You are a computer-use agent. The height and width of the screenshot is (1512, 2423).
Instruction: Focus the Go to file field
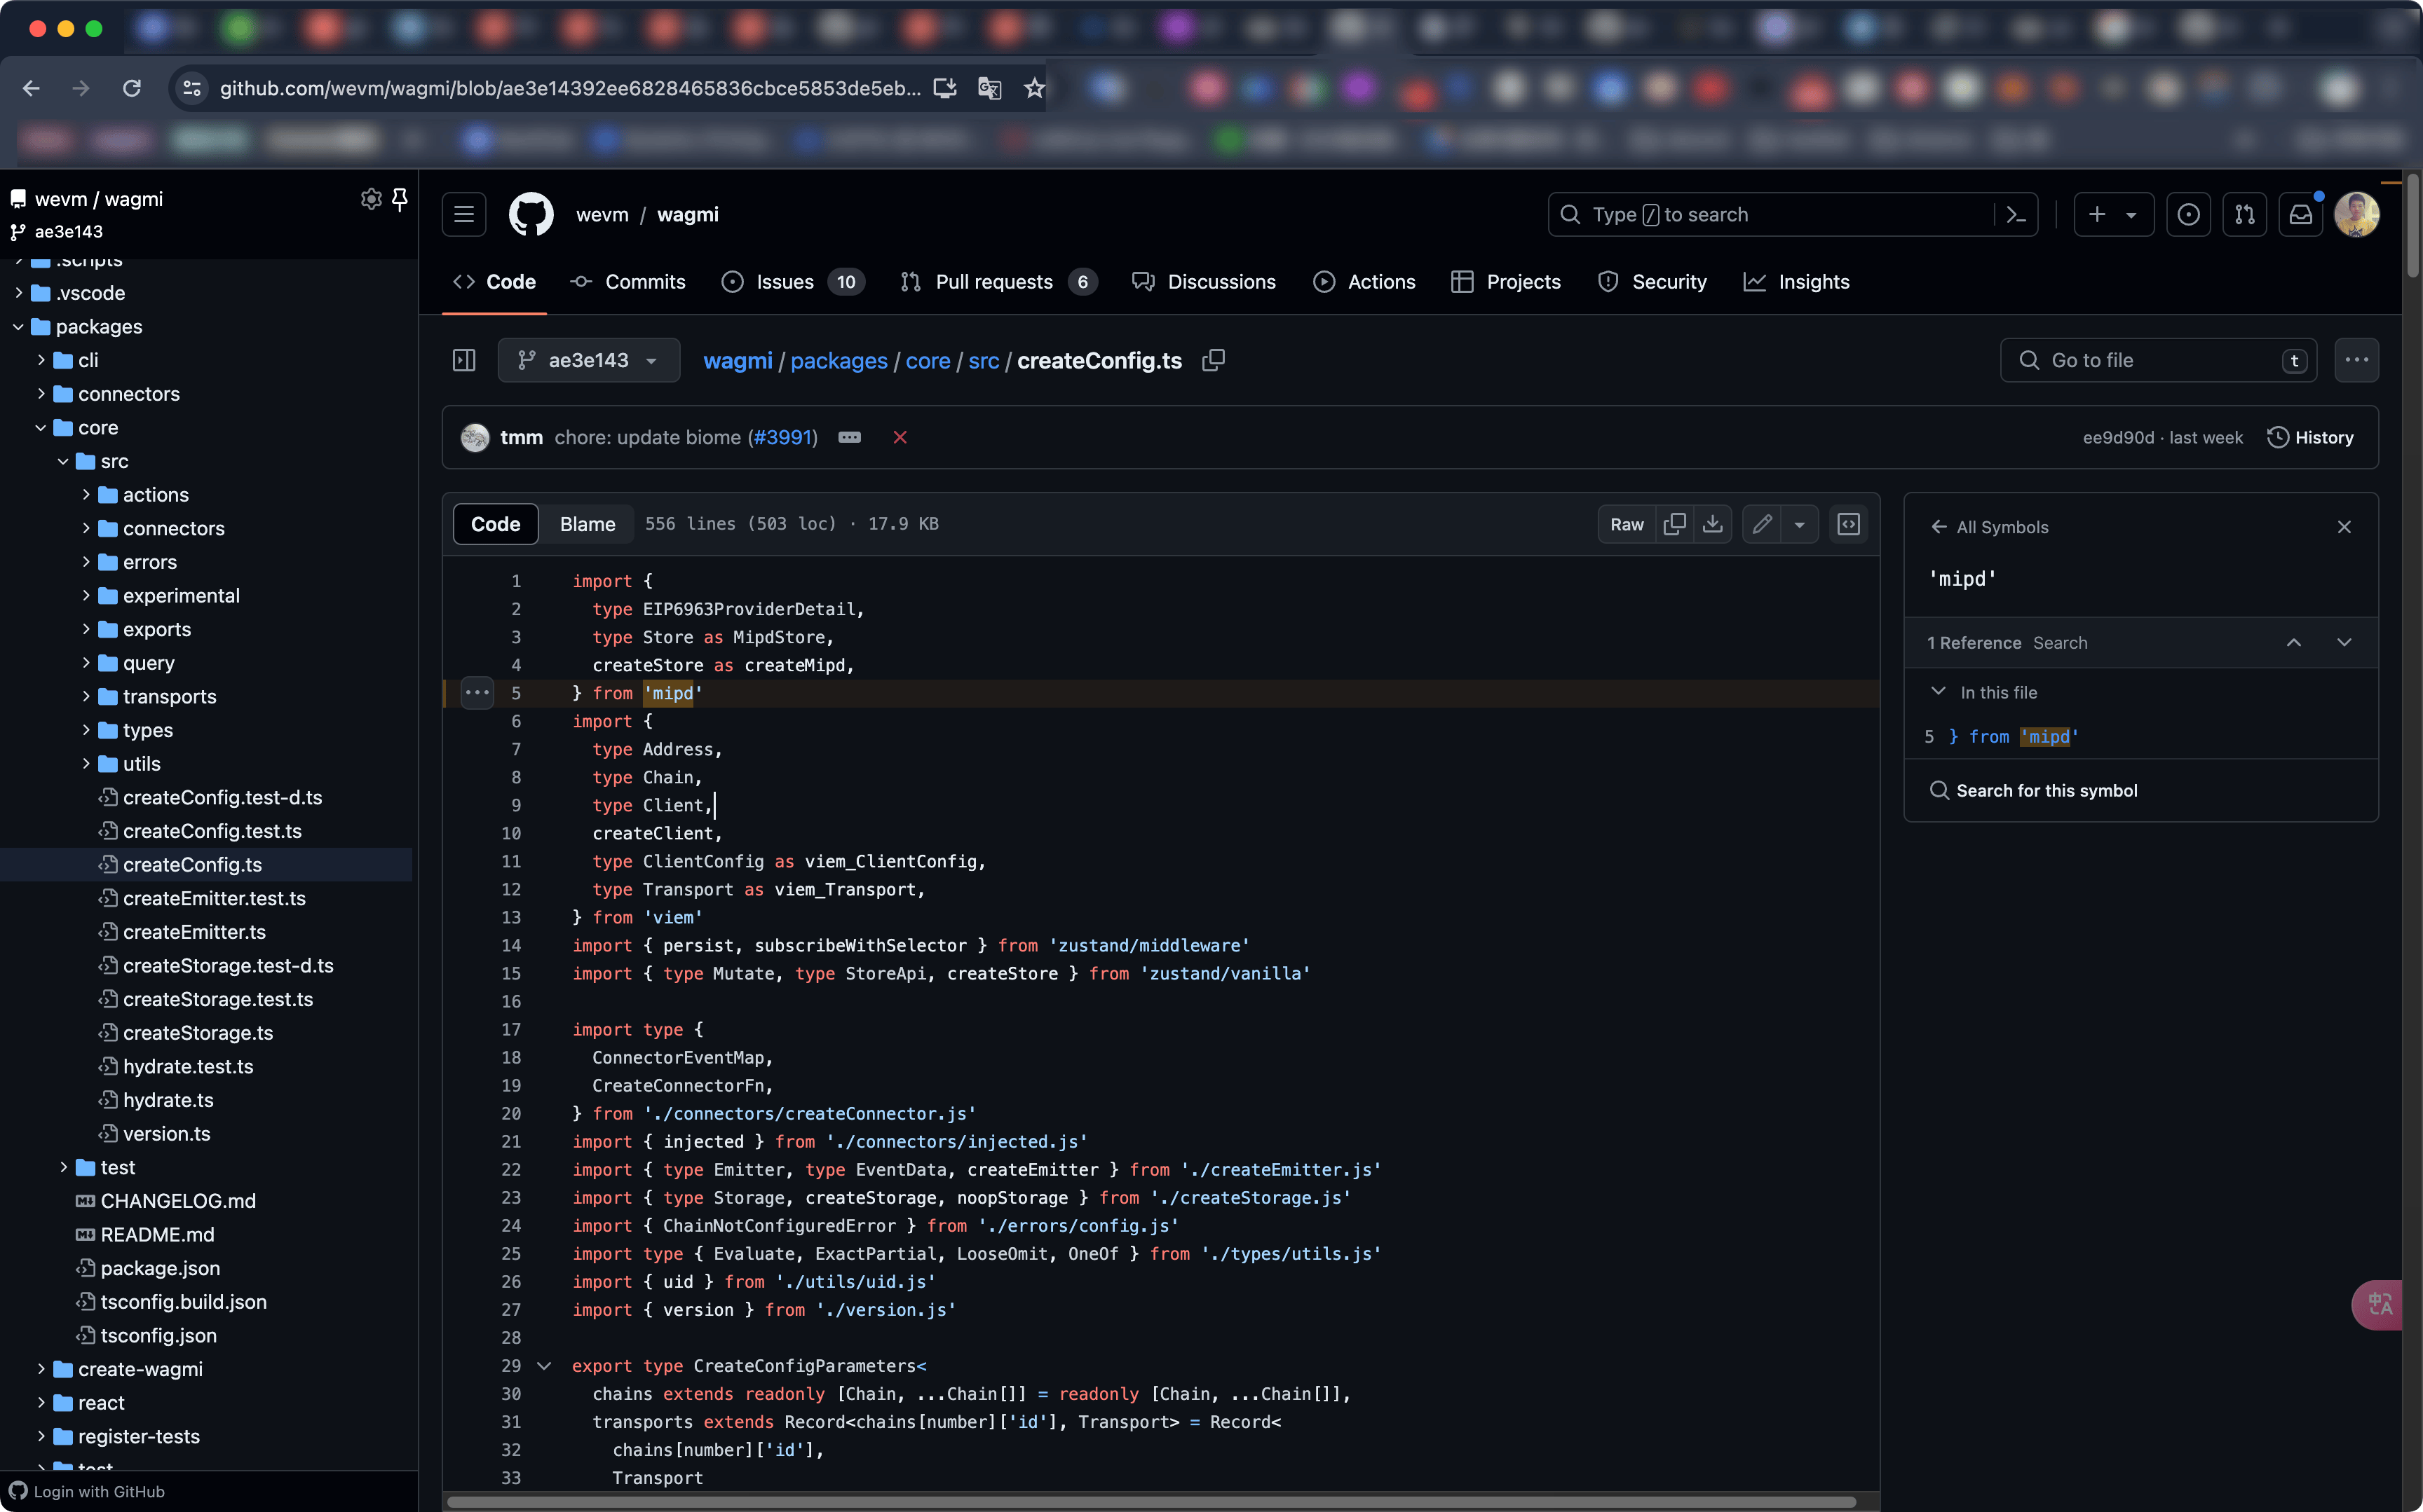(x=2158, y=360)
